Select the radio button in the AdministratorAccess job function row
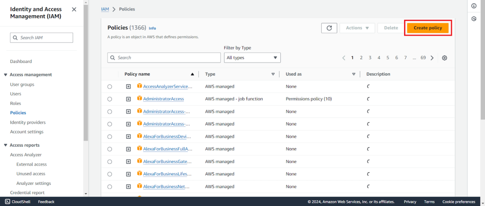 pyautogui.click(x=110, y=99)
